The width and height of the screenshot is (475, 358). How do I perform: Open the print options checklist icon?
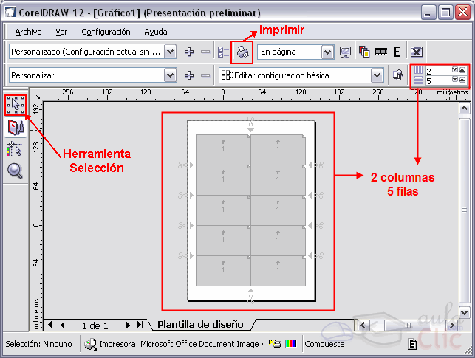tap(223, 52)
